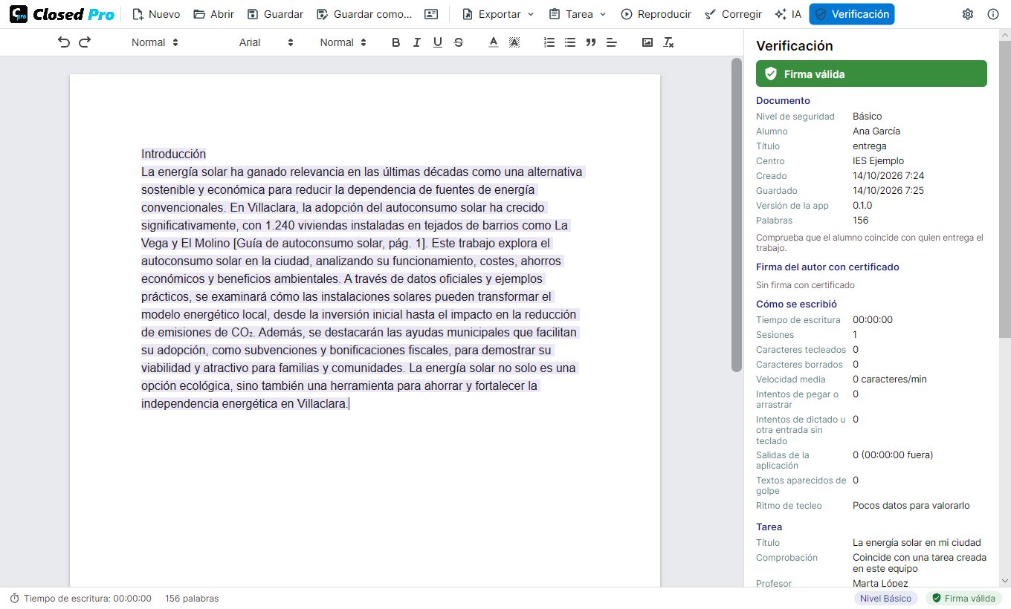1011x609 pixels.
Task: Toggle the Verificación panel
Action: click(852, 14)
